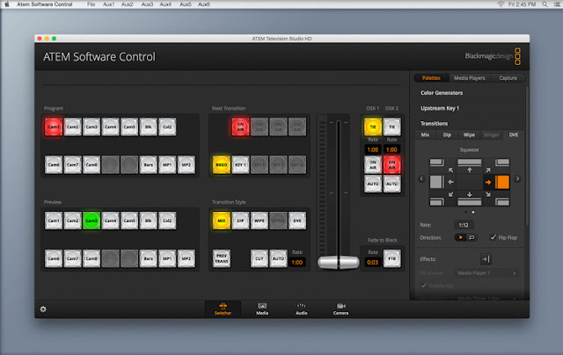Toggle the Enable Key checkbox

click(x=424, y=286)
